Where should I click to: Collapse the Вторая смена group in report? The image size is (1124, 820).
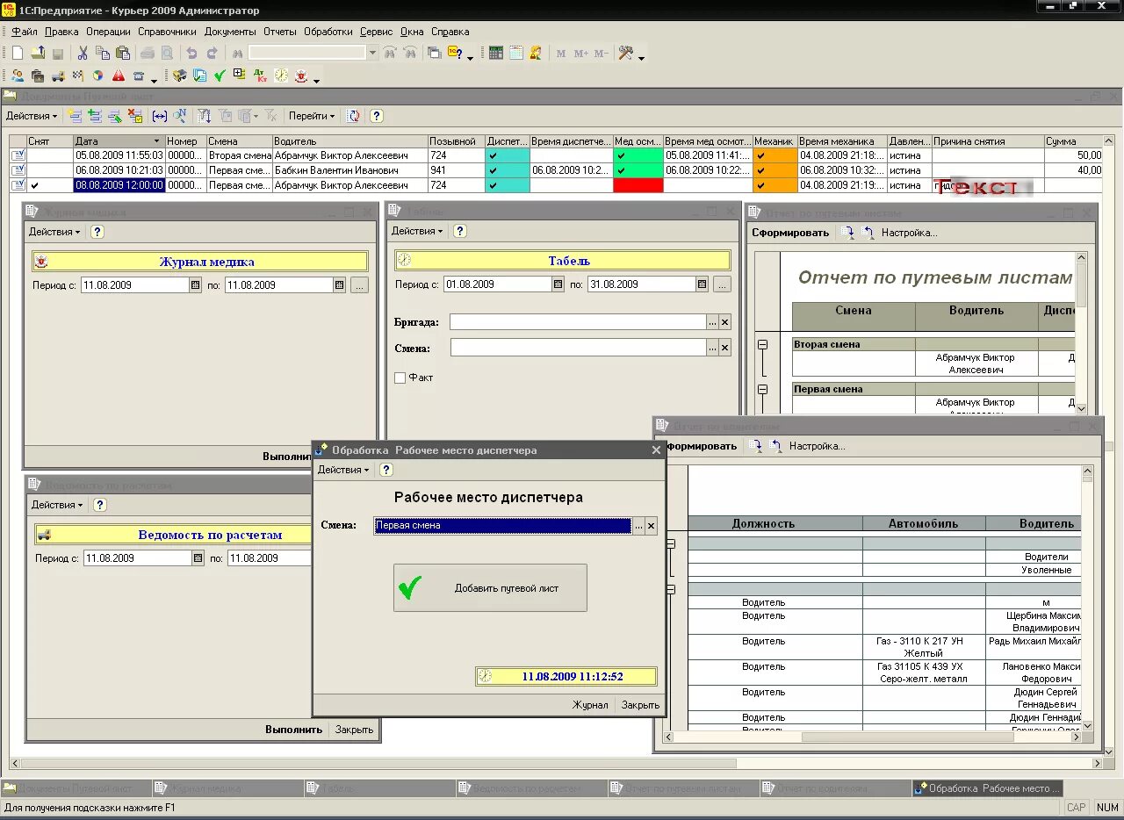coord(762,345)
